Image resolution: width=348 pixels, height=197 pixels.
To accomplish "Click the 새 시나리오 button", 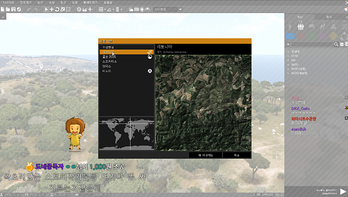I will point(205,155).
